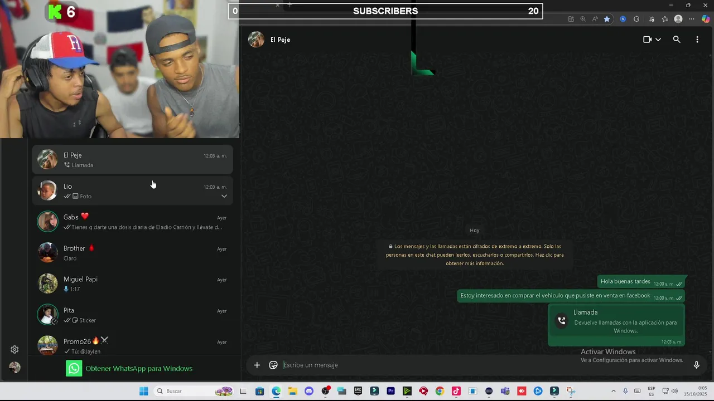Screen dimensions: 714x401
Task: Open the El Peje chat row
Action: click(132, 159)
